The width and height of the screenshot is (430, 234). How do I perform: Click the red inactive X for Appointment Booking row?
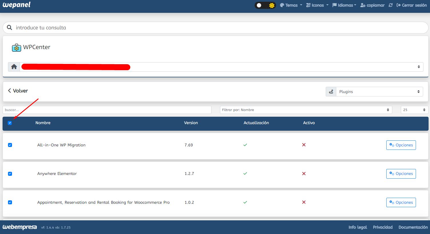tap(304, 202)
